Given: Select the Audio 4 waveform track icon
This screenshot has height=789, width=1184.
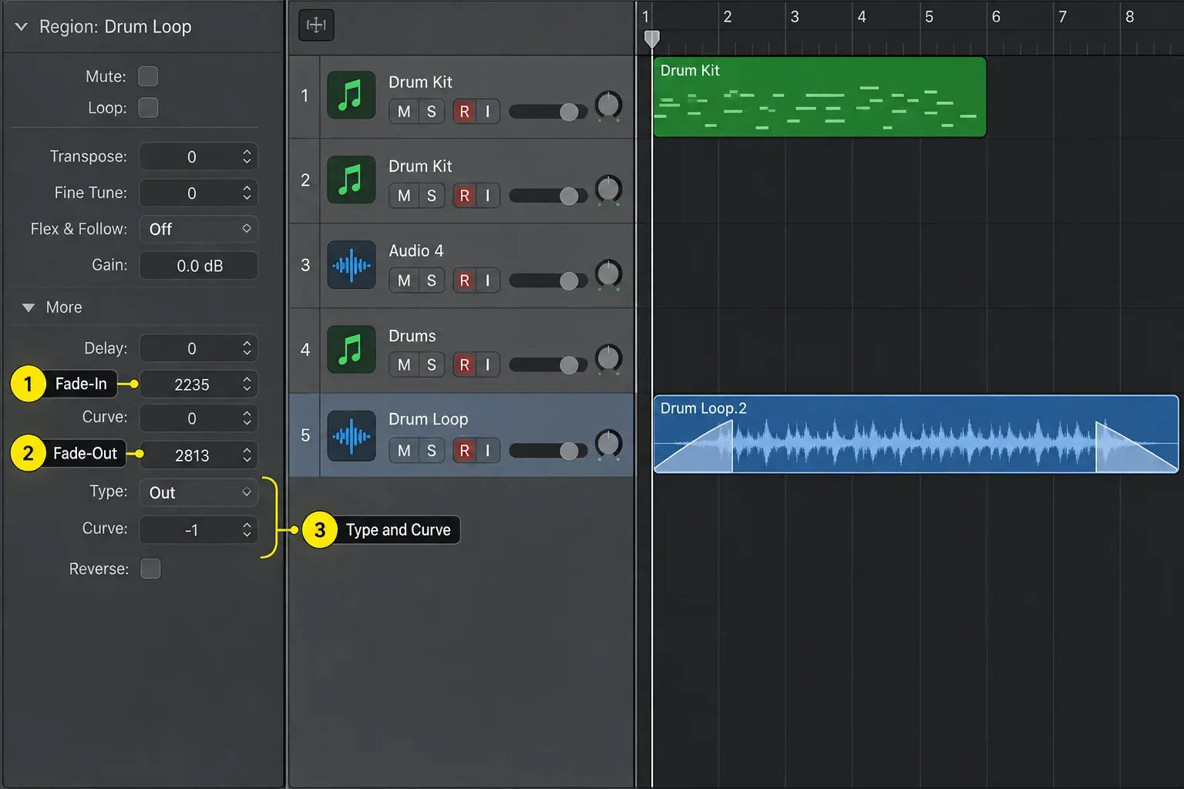Looking at the screenshot, I should [x=351, y=265].
